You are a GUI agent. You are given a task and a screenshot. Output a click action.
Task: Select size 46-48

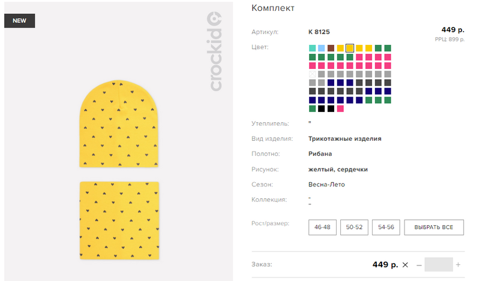(322, 227)
